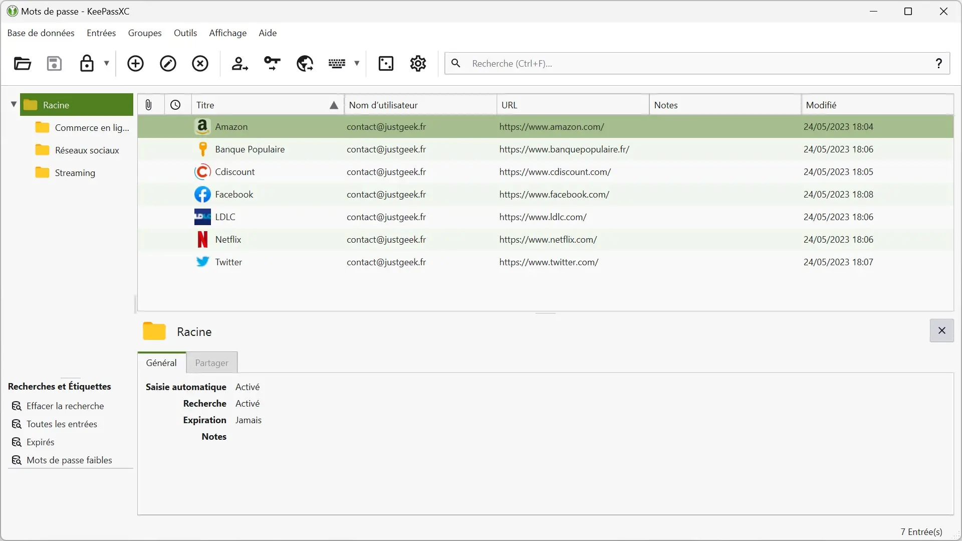Delete entry with the X circle icon
The image size is (962, 541).
pyautogui.click(x=200, y=64)
